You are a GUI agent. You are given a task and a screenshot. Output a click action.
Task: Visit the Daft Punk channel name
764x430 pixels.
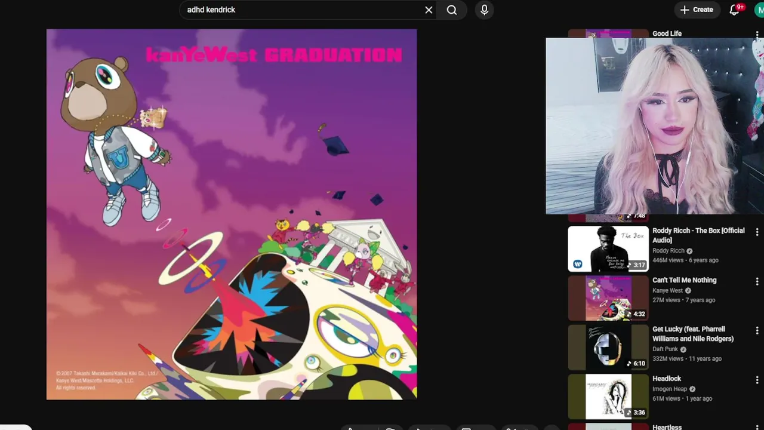pos(665,349)
